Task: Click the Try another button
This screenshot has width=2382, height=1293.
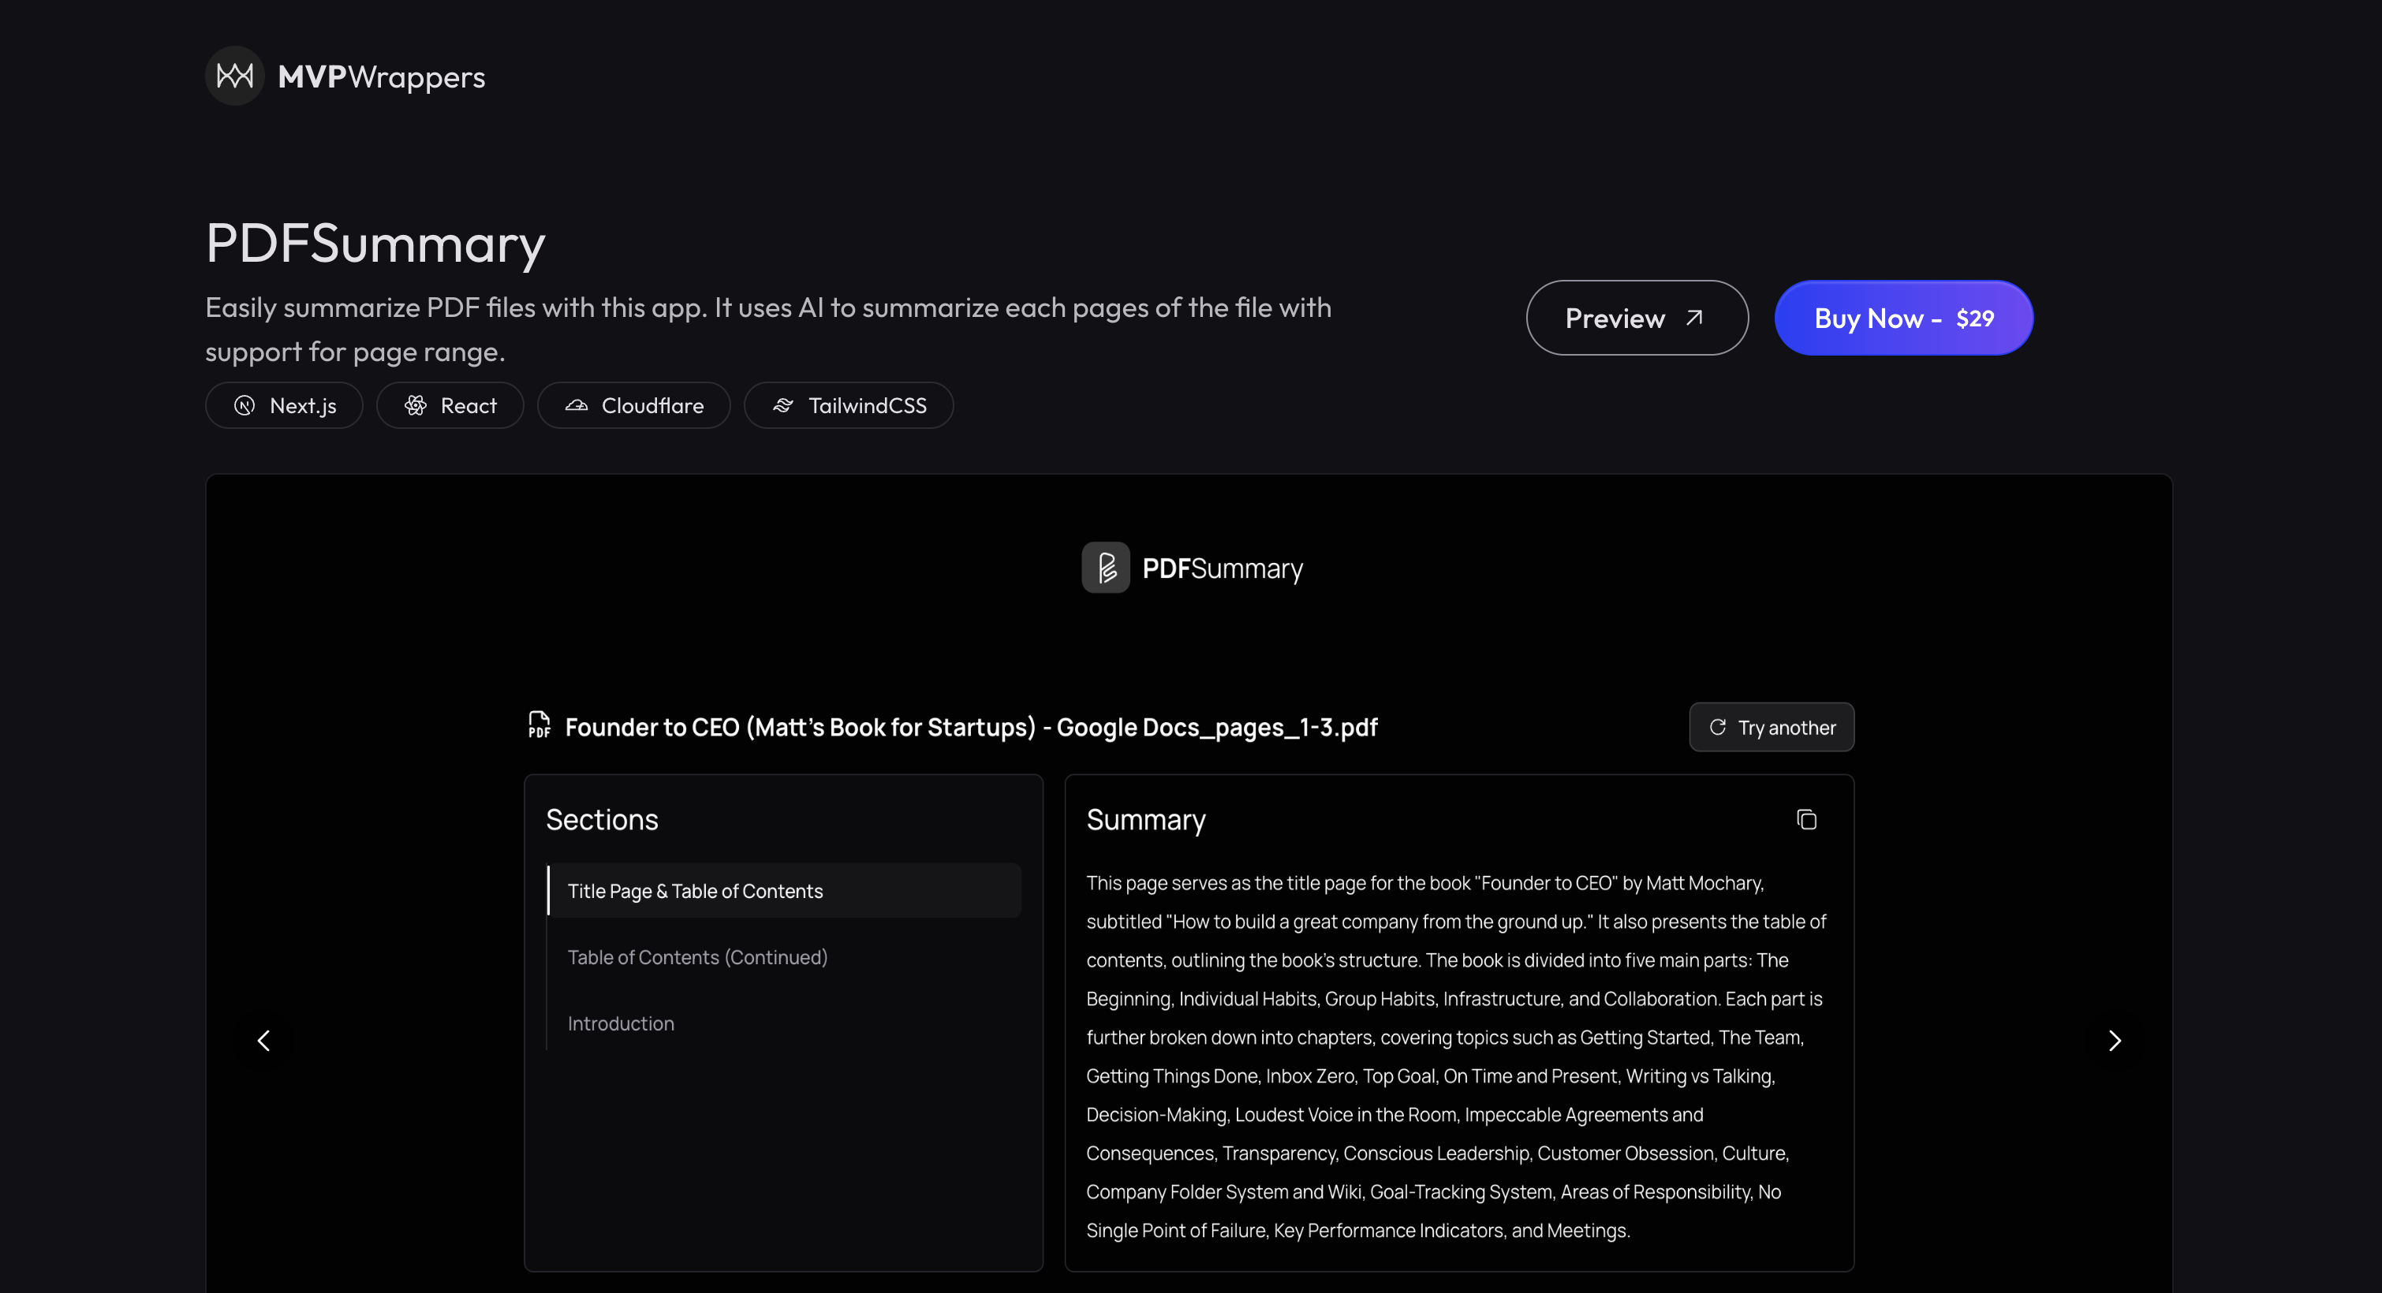Action: tap(1771, 728)
